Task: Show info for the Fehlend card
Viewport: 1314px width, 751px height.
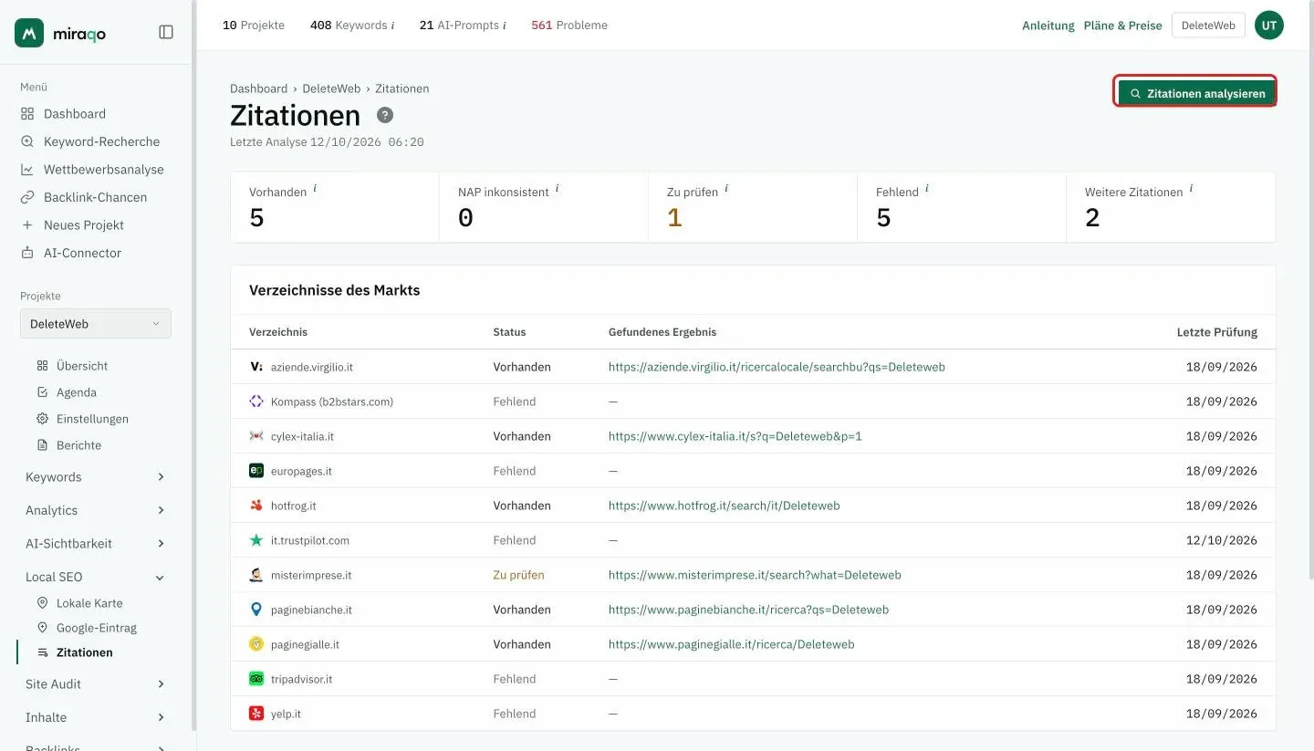Action: point(926,188)
